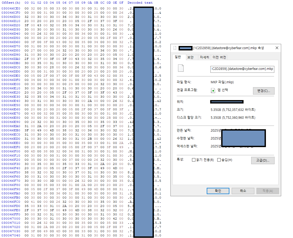This screenshot has width=293, height=238.
Task: Confirm with the 확인 button
Action: coord(218,191)
